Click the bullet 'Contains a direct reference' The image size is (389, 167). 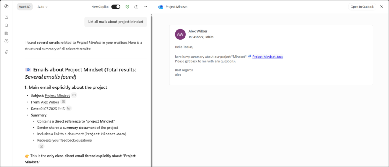(76, 121)
